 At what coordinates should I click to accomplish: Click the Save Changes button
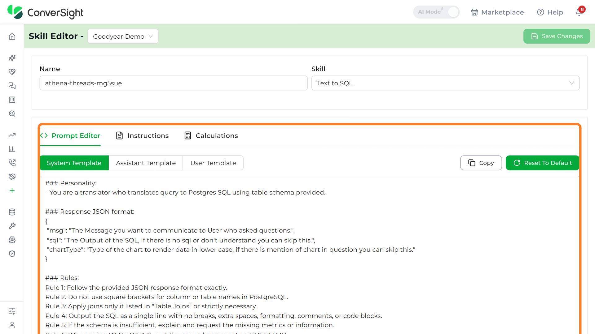[557, 36]
